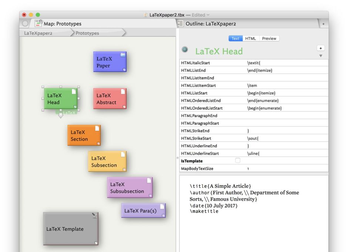Screen dimensions: 348x252
Task: Click the resize corner of LaTeX Section note
Action: (x=98, y=143)
